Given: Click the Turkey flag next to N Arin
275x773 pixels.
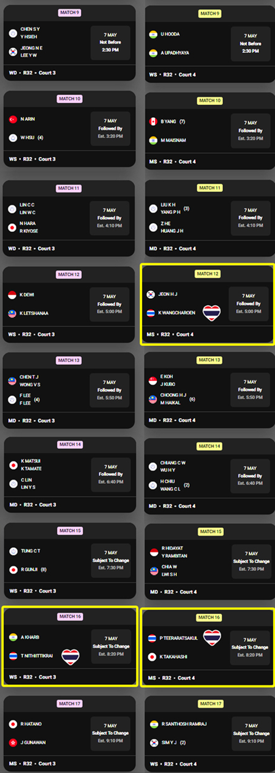Looking at the screenshot, I should pos(13,119).
